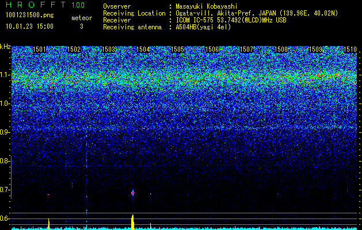Click the 0.9 frequency axis label
362x230 pixels.
coord(5,132)
